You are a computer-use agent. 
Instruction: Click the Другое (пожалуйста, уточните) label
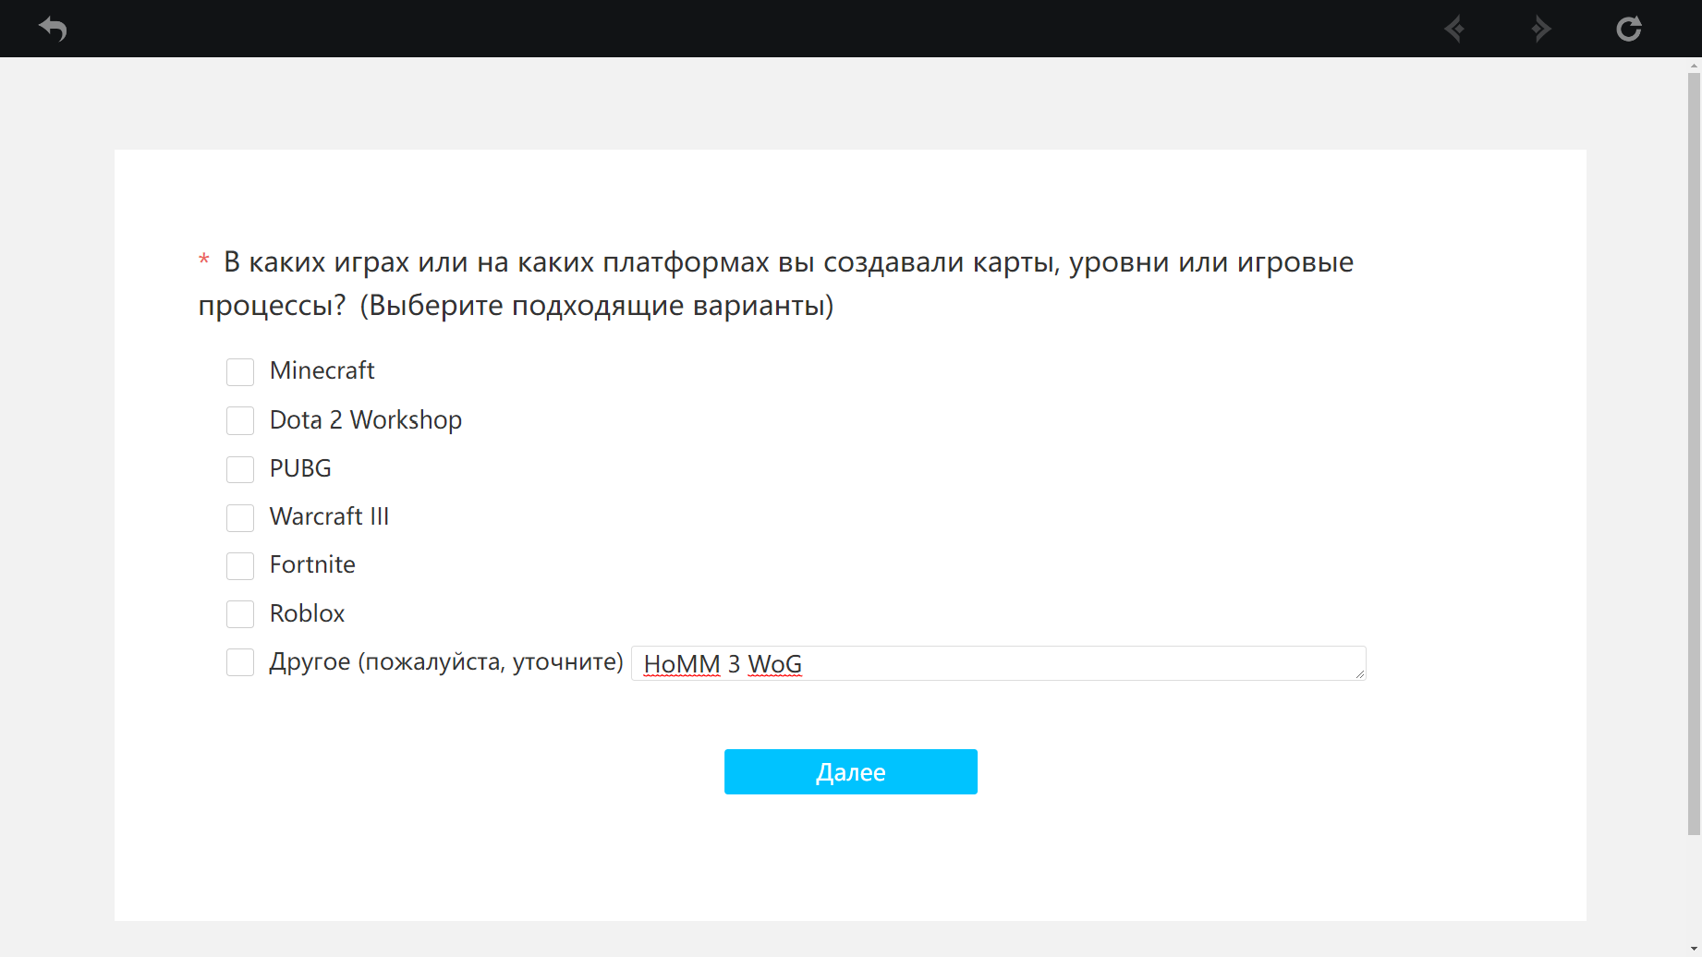[446, 661]
